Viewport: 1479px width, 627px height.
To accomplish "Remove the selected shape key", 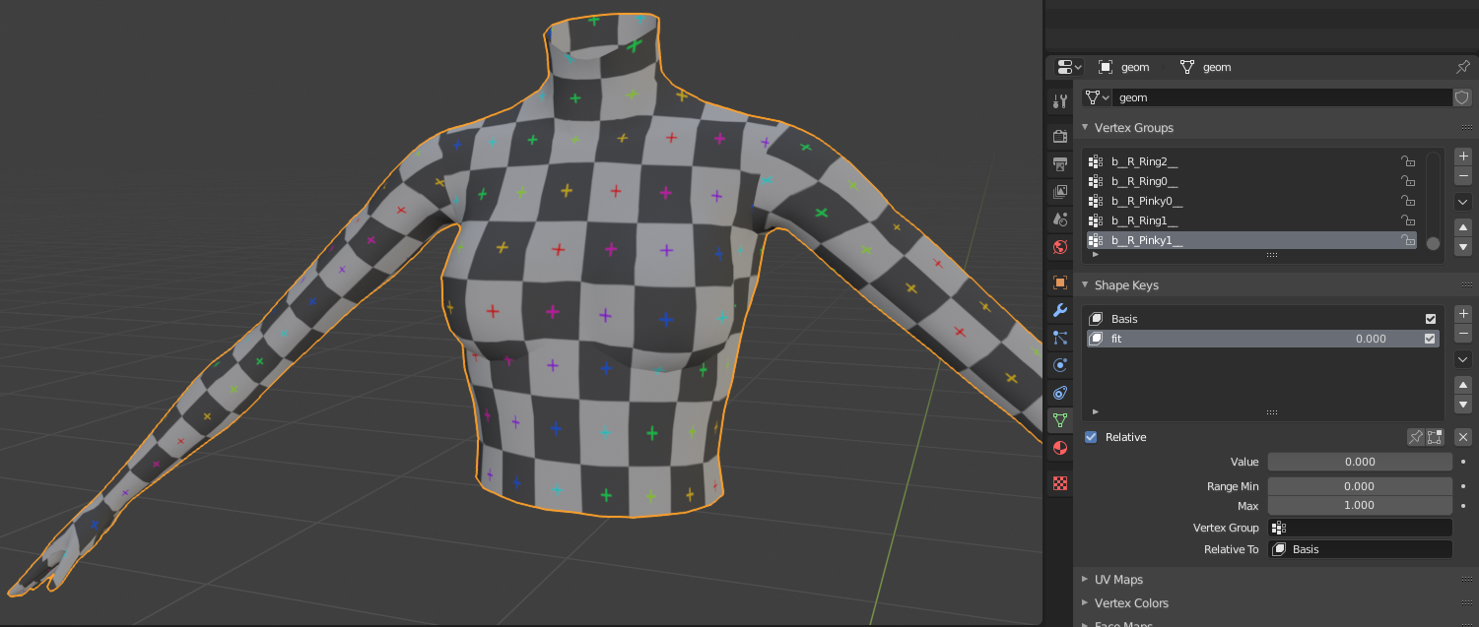I will (x=1463, y=334).
